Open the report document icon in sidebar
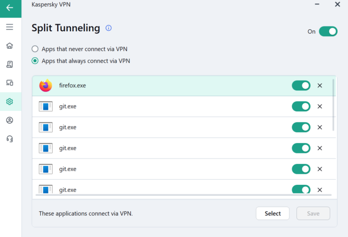 (9, 64)
